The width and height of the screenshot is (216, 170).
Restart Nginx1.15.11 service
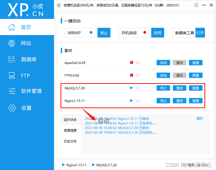tap(180, 101)
